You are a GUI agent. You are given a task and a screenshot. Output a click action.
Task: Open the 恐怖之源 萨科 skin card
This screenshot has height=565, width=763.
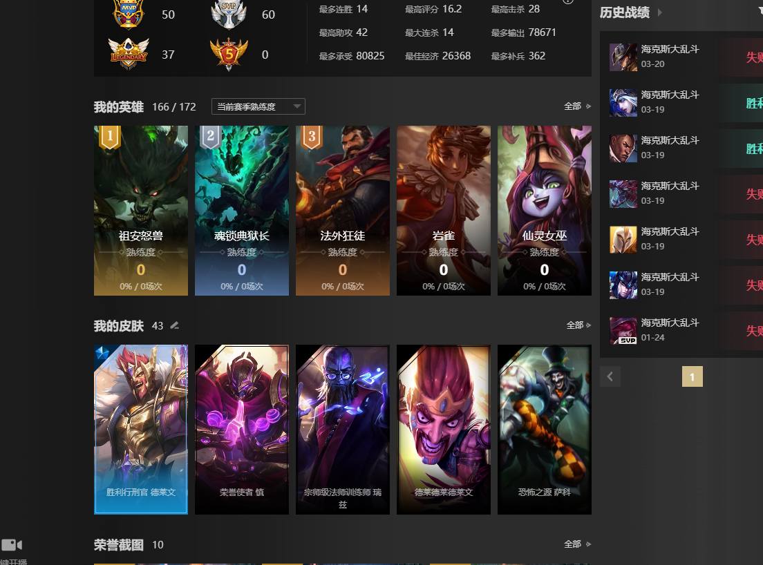545,430
